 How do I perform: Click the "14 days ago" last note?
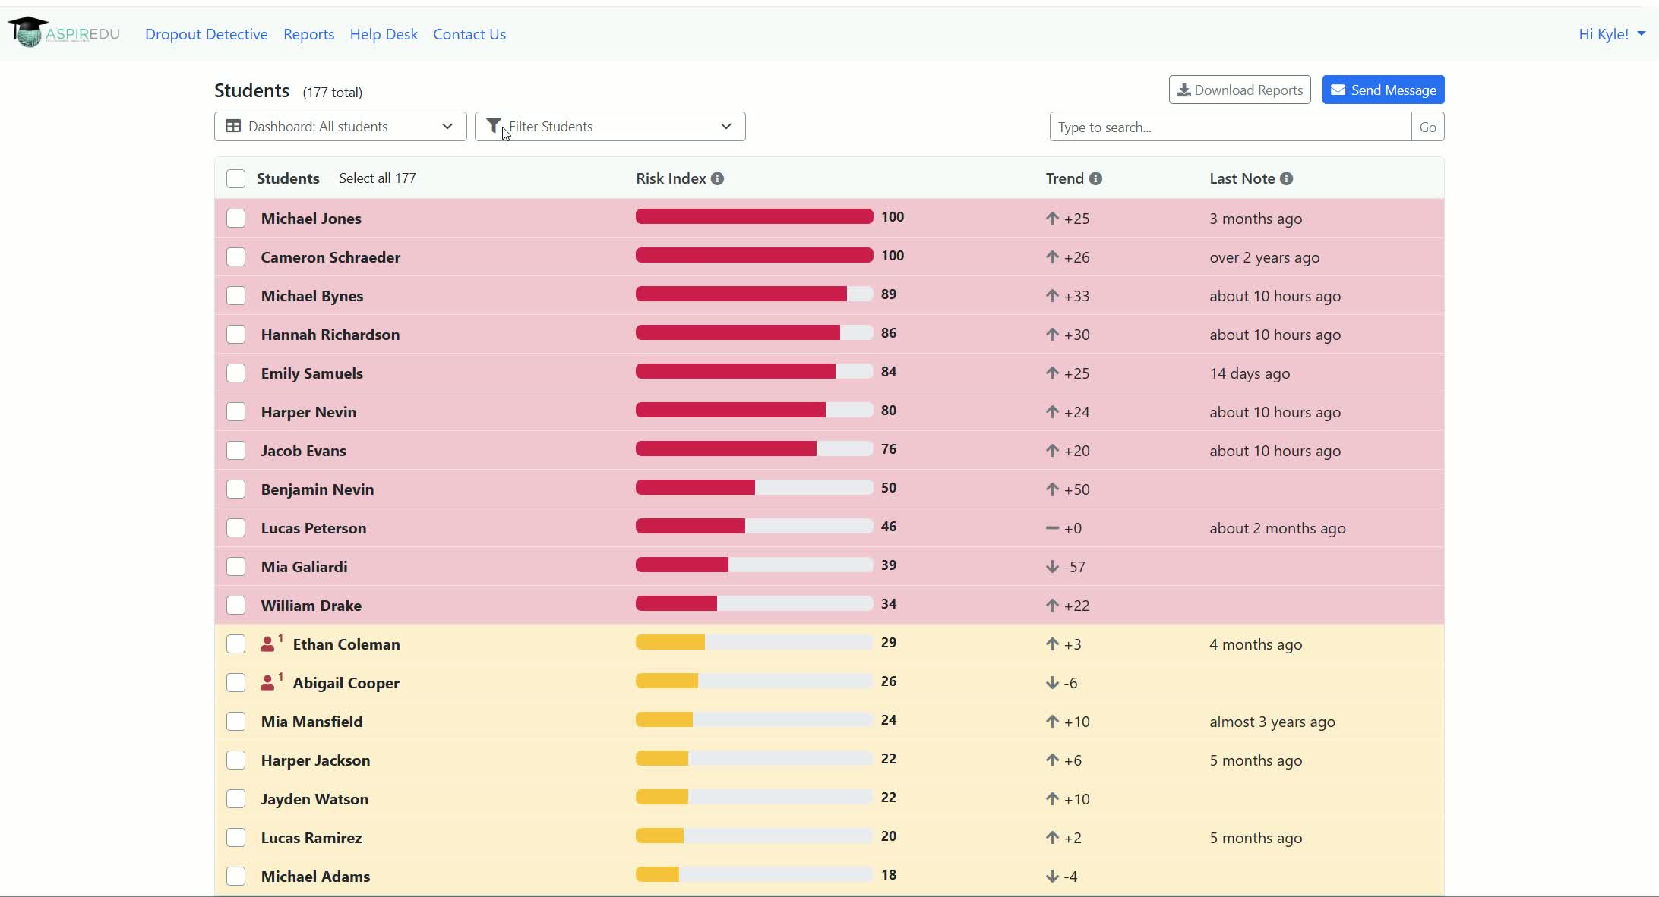click(x=1250, y=373)
